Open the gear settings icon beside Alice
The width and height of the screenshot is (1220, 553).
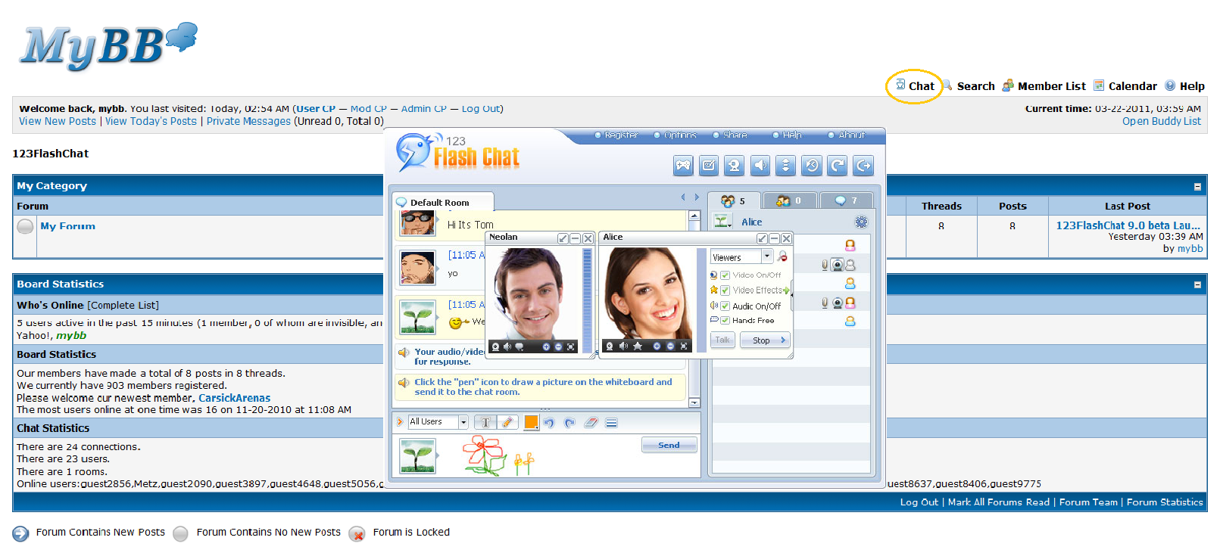tap(861, 222)
